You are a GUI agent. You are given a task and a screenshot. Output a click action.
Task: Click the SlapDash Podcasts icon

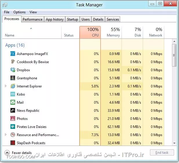[13, 143]
